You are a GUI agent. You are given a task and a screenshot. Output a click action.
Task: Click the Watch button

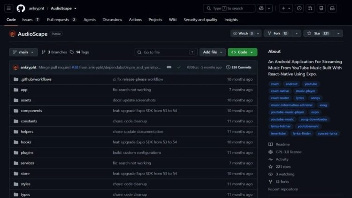click(x=243, y=33)
